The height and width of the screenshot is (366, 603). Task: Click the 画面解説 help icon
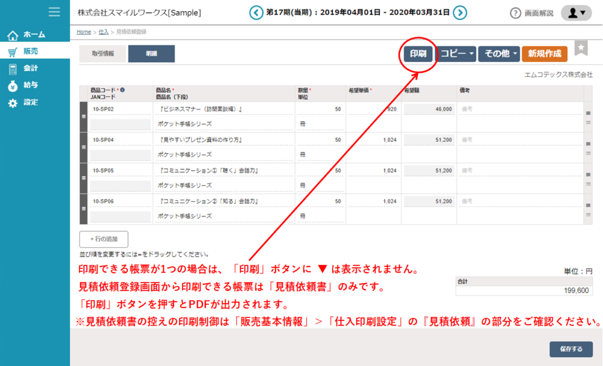point(516,13)
